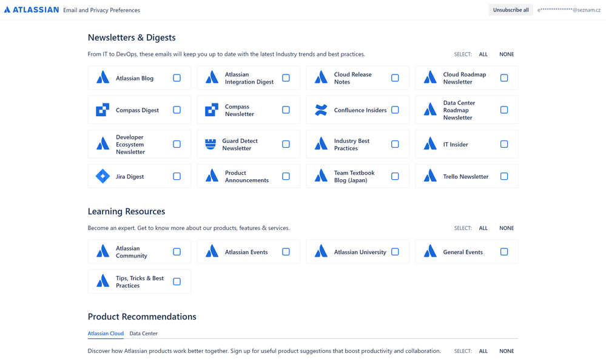Switch to the Atlassian Cloud tab
The image size is (606, 359).
click(106, 334)
